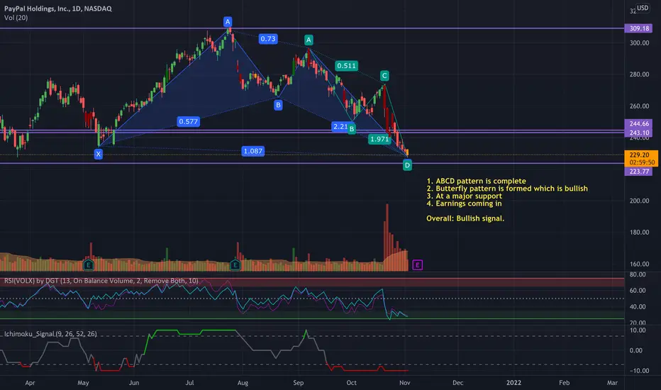661x390 pixels.
Task: Click '2022' on the time axis
Action: (513, 383)
